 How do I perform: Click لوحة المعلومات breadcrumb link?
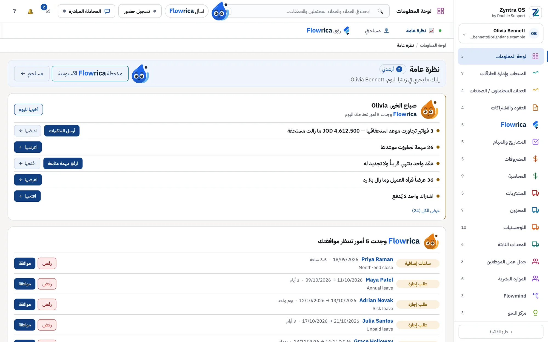click(x=433, y=45)
